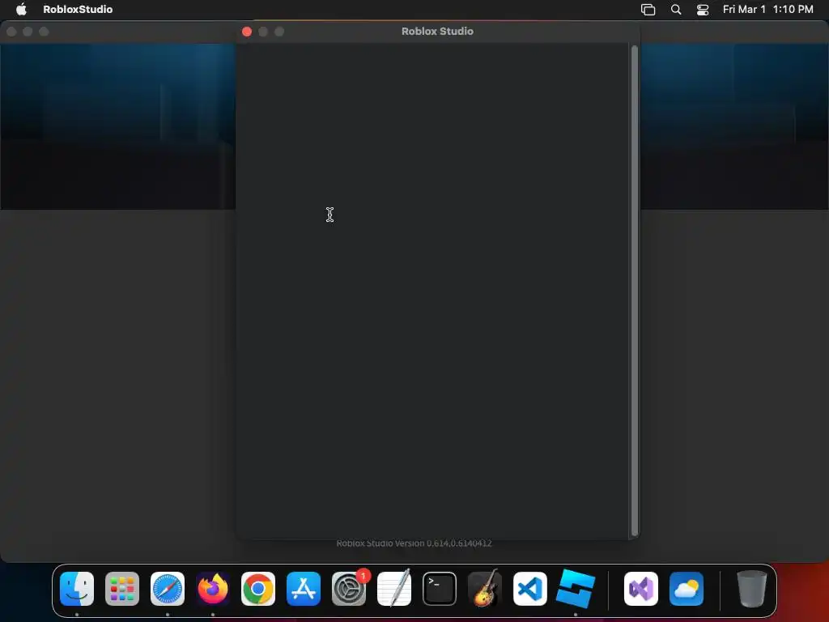Open the RobloxStudio menu bar item

click(x=78, y=9)
